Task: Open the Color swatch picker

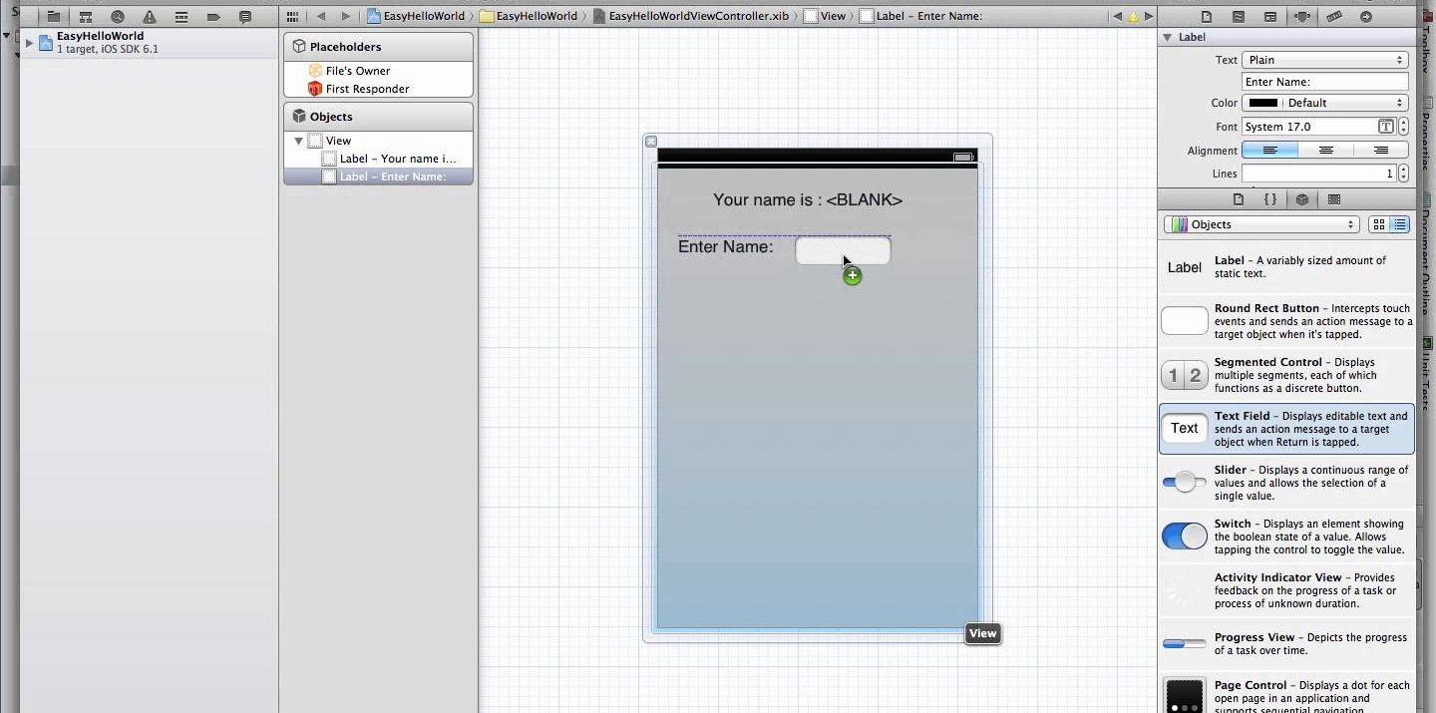Action: (x=1262, y=103)
